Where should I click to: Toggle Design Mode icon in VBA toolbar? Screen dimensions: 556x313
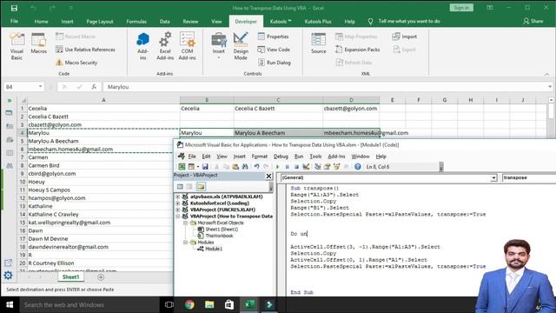307,166
